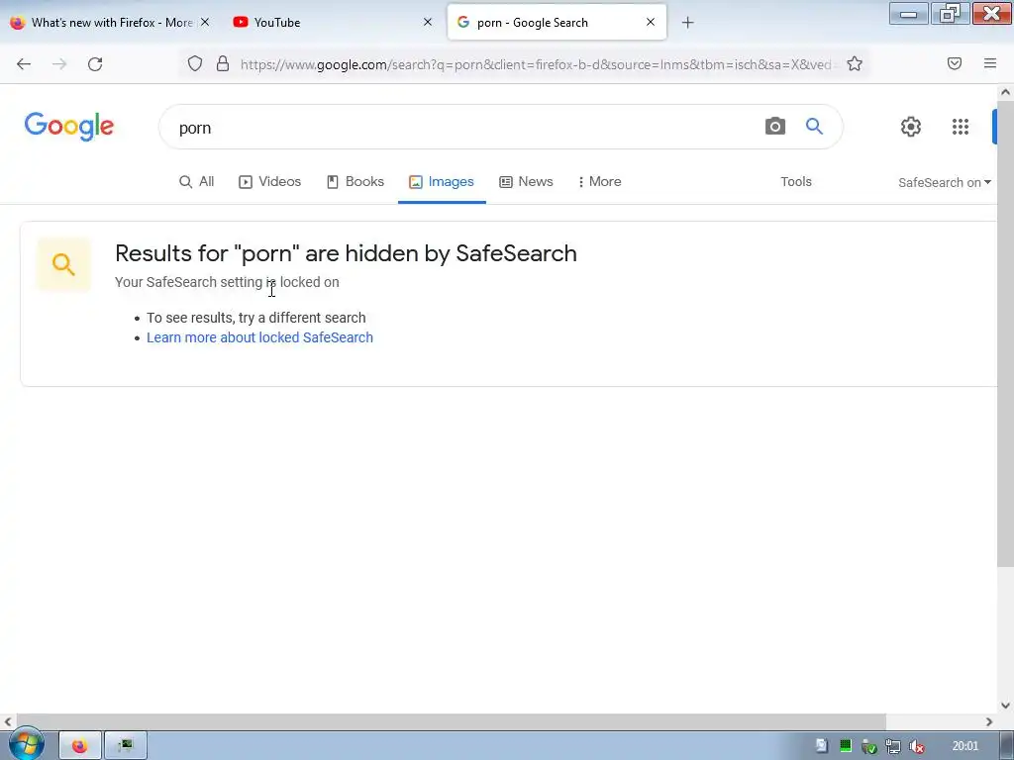Click the Firefox taskbar button

[x=79, y=746]
